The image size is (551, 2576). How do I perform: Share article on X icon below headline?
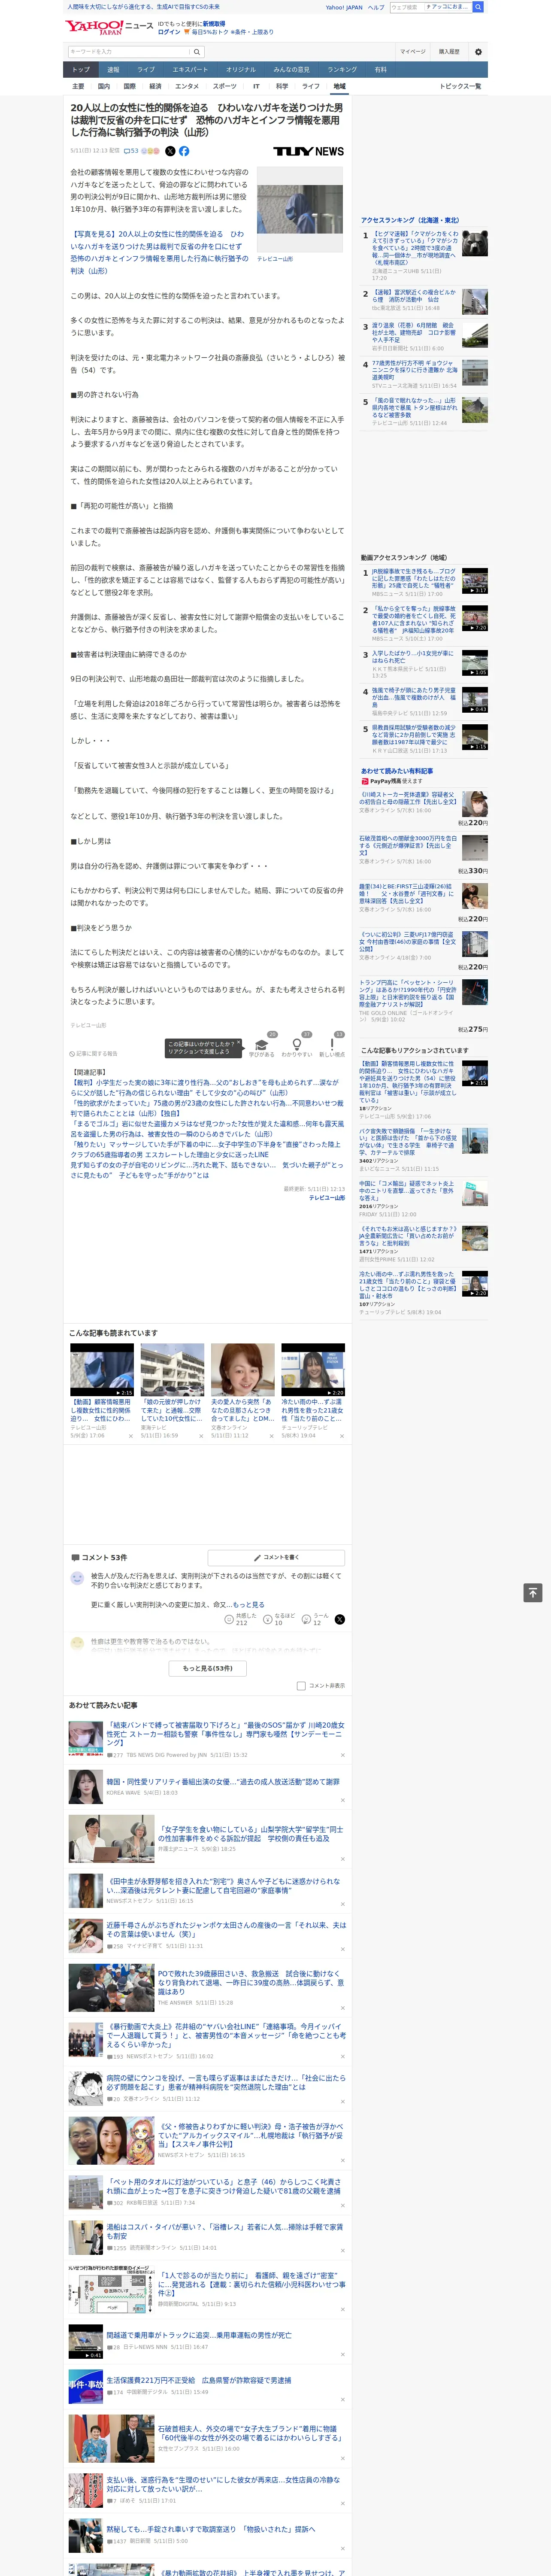[x=170, y=151]
